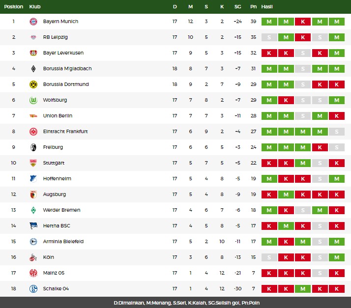Click the Hasil column header
This screenshot has height=308, width=351.
coord(267,7)
